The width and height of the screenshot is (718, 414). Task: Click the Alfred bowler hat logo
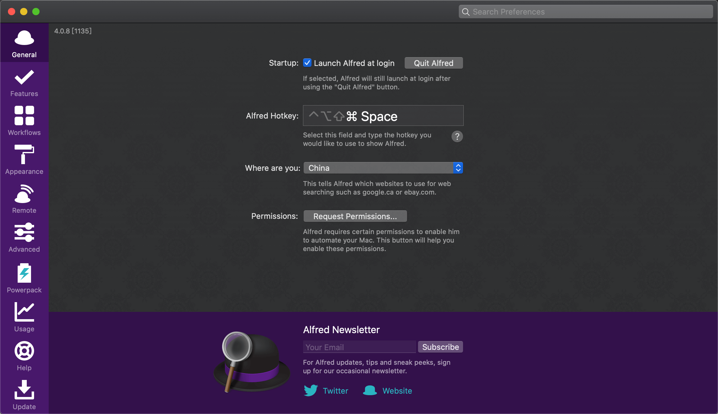pos(251,362)
